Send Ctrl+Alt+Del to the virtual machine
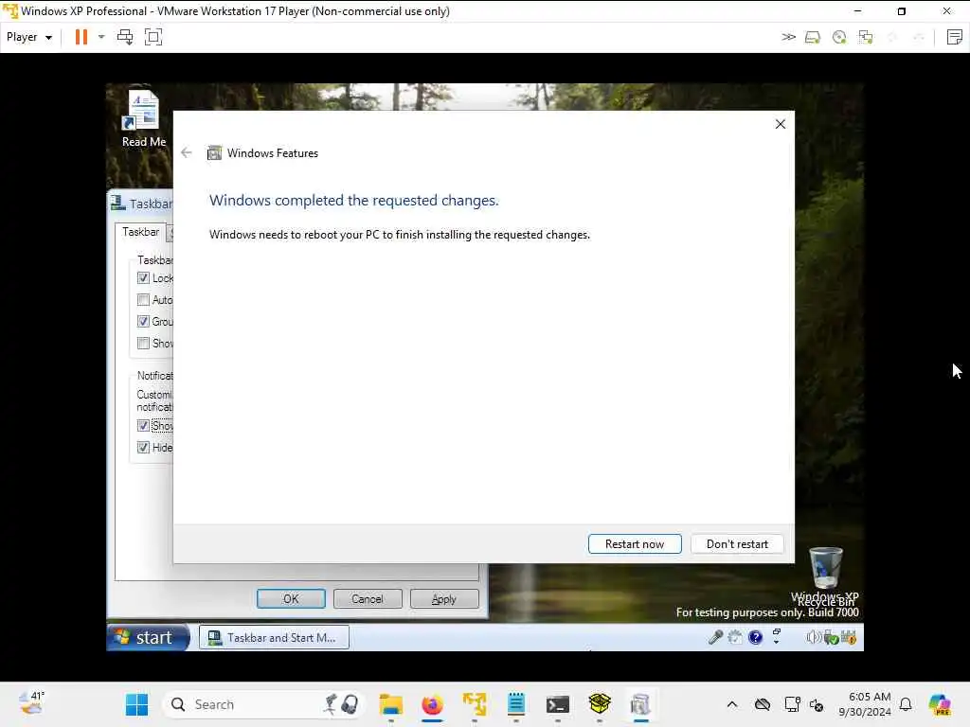Screen dimensions: 970x727 tap(125, 37)
